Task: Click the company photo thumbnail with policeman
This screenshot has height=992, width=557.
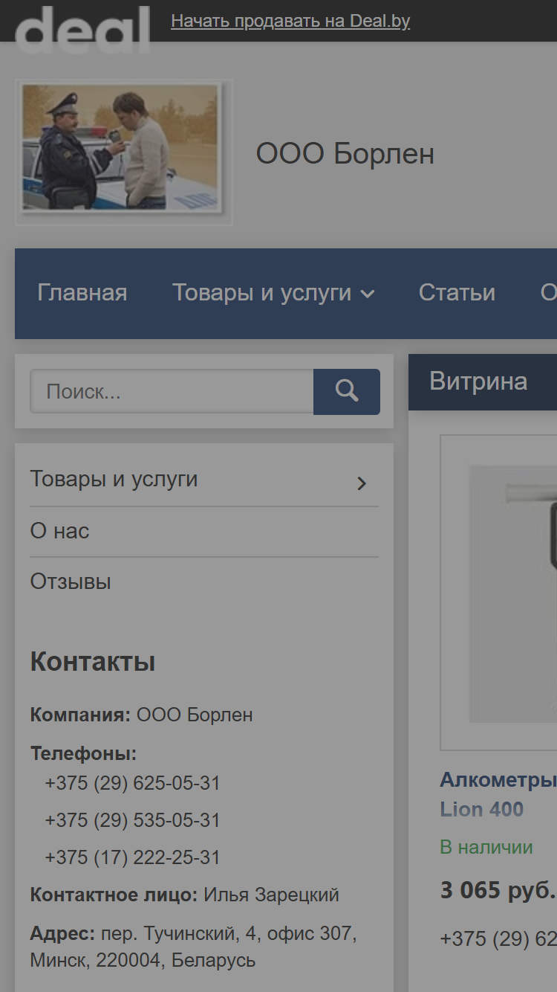Action: tap(123, 152)
